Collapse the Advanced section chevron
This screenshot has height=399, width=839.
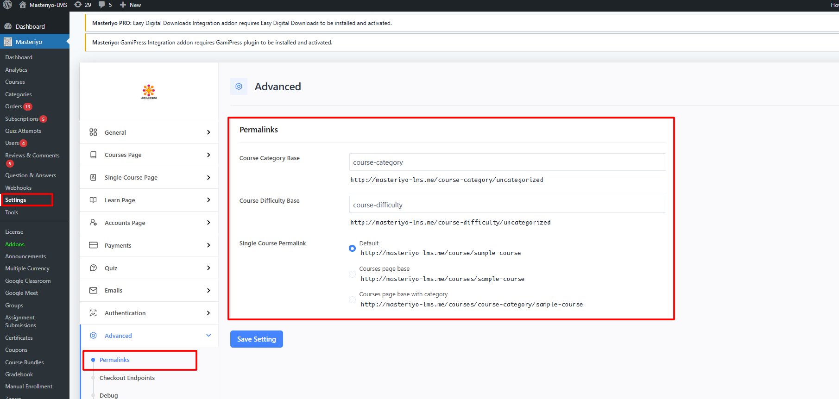[208, 336]
